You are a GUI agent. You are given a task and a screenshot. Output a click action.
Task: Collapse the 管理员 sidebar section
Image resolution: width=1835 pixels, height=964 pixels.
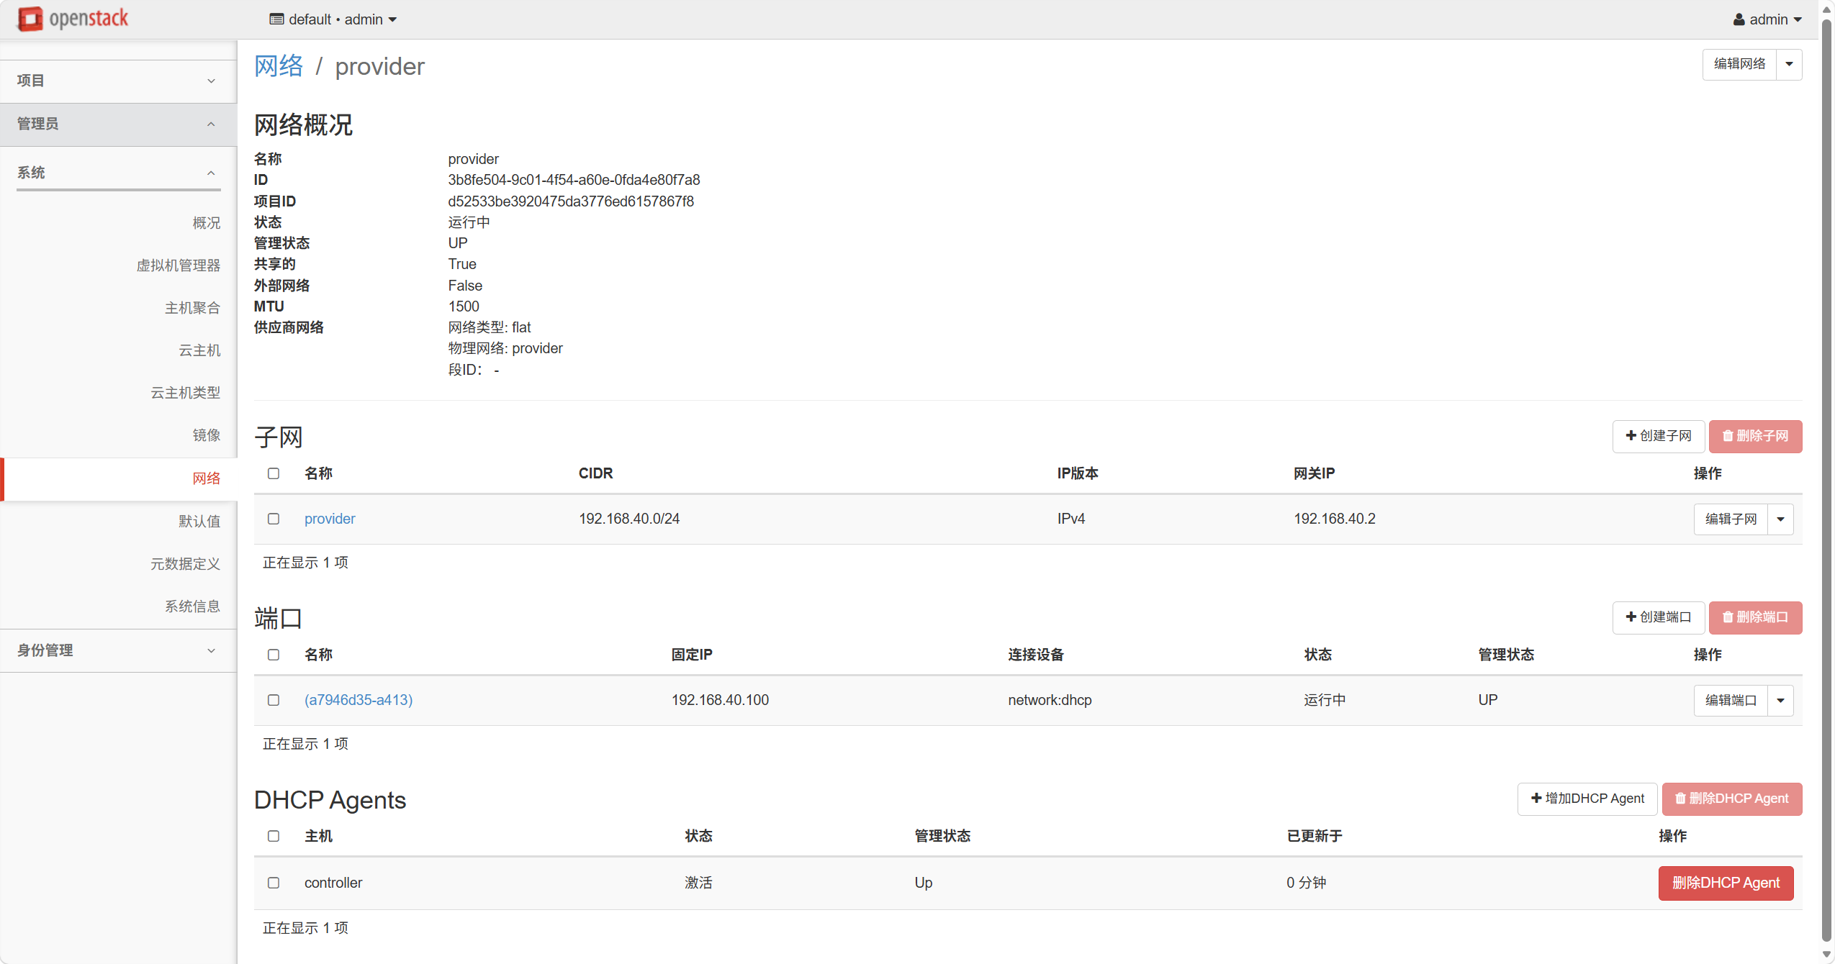[x=118, y=124]
